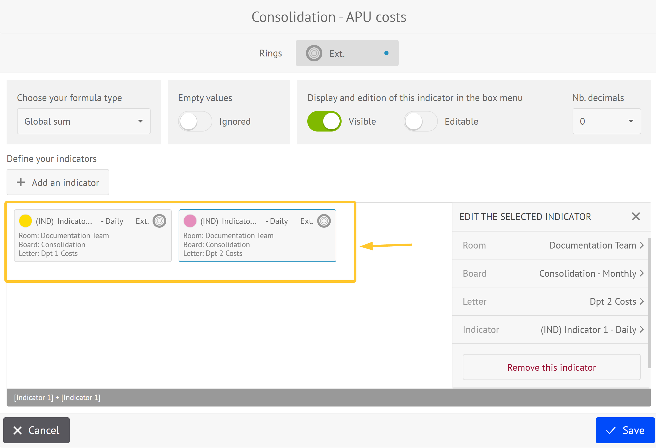Click Ext. label on Dpt 2 Costs card

tap(307, 221)
